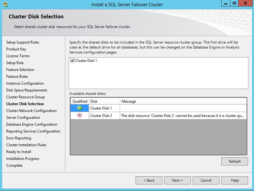Select the Cluster Installation Rules step
Viewport: 254px width, 191px height.
pyautogui.click(x=26, y=145)
